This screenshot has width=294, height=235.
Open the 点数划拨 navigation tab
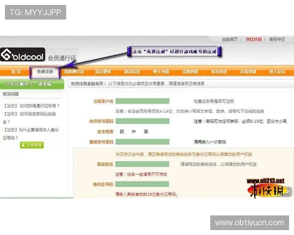[190, 71]
